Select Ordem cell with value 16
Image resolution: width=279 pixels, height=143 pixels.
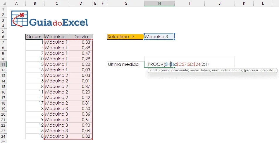35,70
